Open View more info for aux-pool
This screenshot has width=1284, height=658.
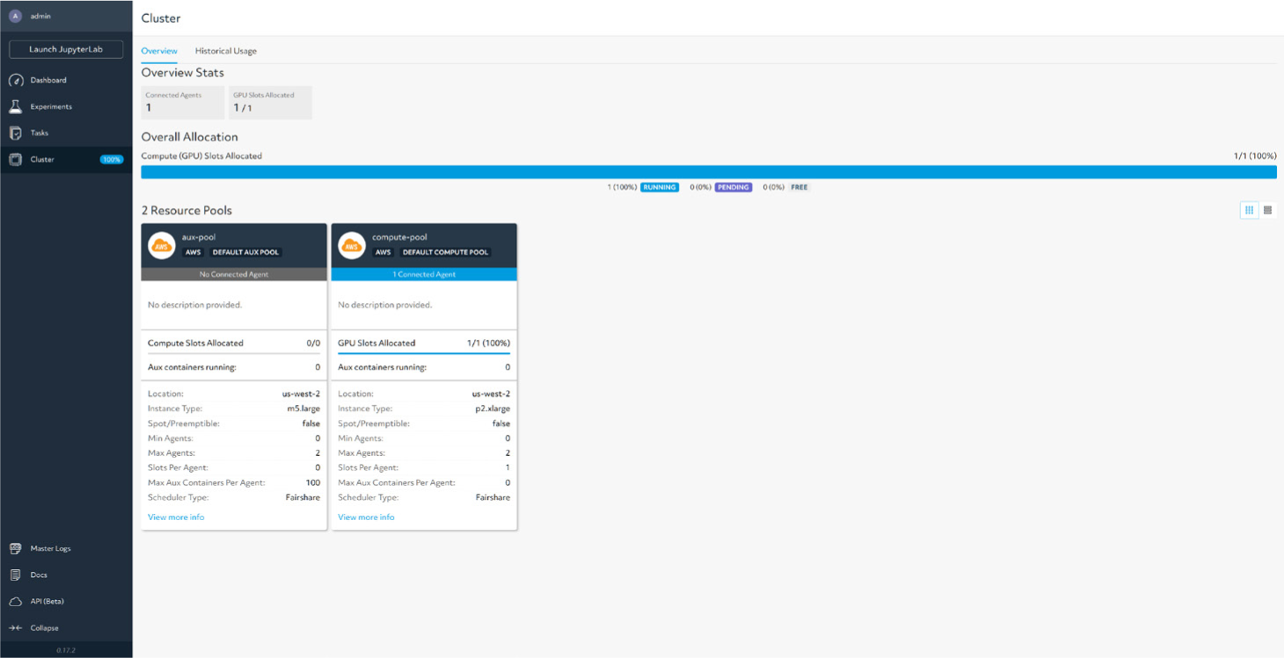click(176, 517)
